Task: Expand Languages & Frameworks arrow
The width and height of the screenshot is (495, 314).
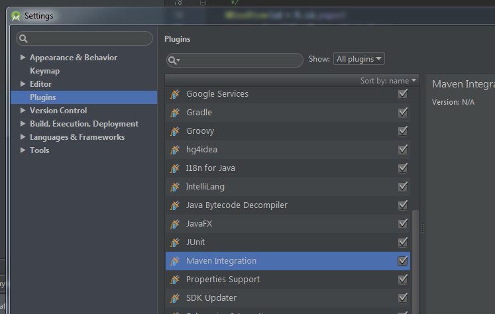Action: pos(23,137)
